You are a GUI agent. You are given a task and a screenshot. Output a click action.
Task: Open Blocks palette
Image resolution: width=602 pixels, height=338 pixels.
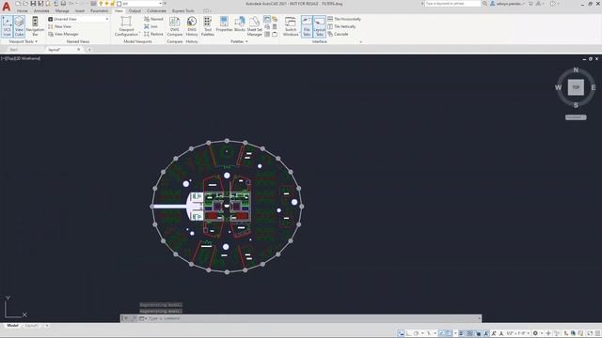[240, 24]
